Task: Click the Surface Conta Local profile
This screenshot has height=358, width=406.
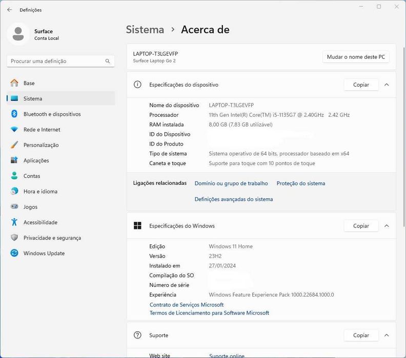Action: pos(34,34)
